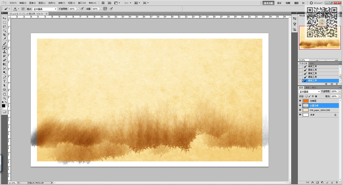The image size is (343, 185).
Task: Launch Bridge from the Br icon
Action: pyautogui.click(x=103, y=3)
